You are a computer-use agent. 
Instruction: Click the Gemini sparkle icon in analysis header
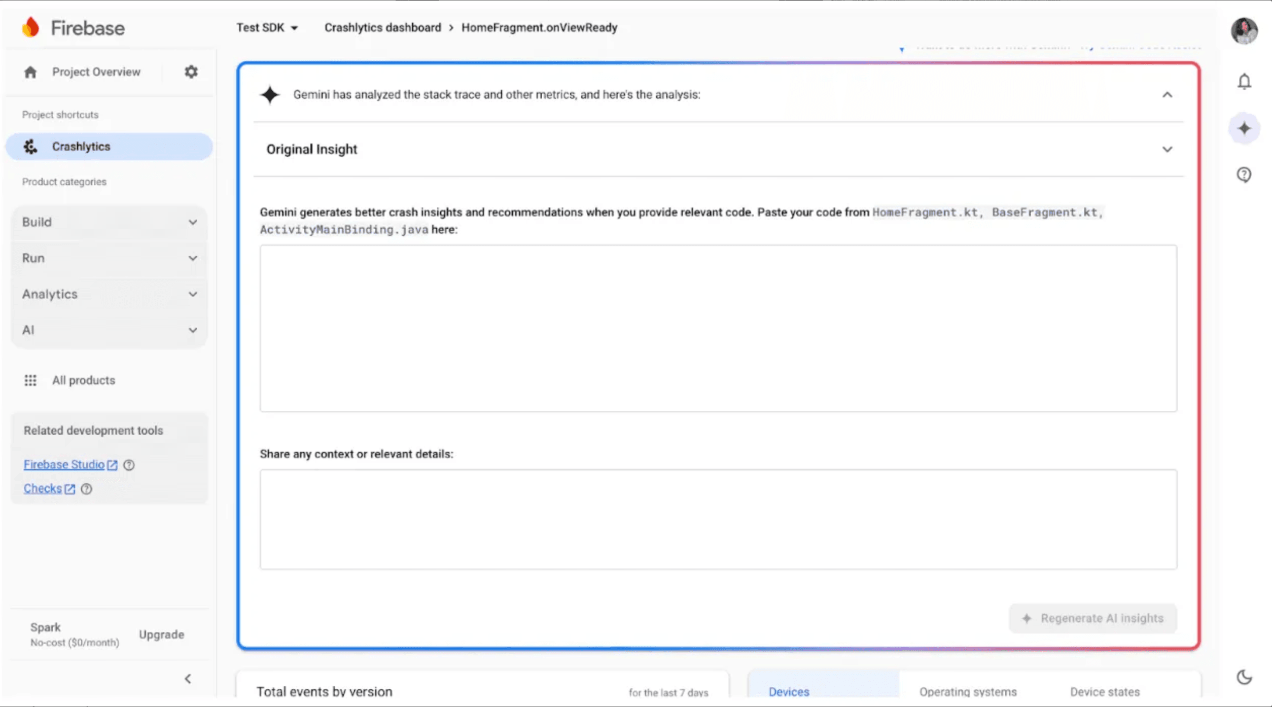pyautogui.click(x=270, y=95)
